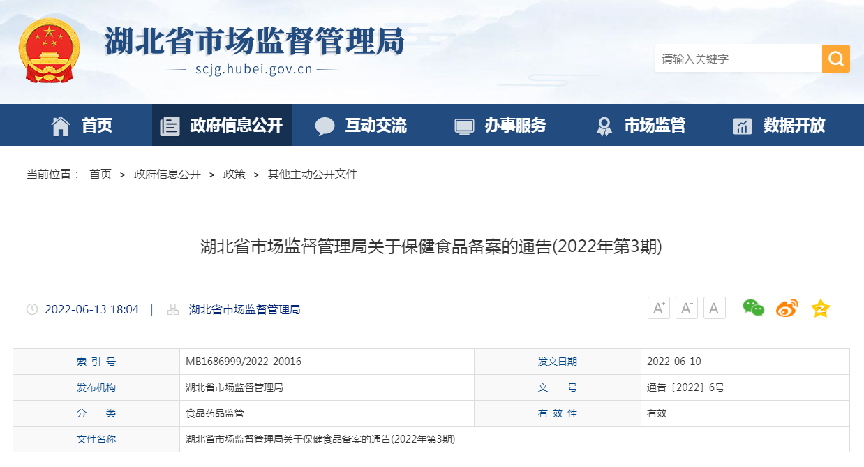Click the search magnifier icon

coord(835,58)
